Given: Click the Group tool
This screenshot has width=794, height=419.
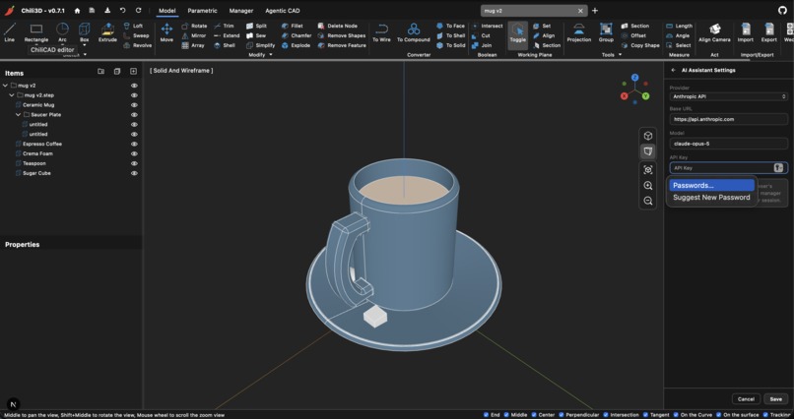Looking at the screenshot, I should (606, 32).
